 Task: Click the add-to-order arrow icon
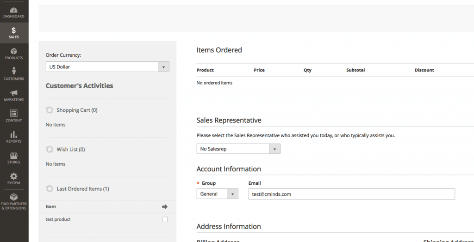pyautogui.click(x=164, y=206)
